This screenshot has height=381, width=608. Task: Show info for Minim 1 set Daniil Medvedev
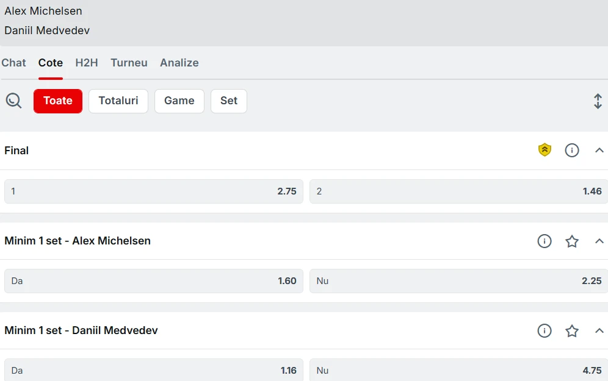(545, 330)
